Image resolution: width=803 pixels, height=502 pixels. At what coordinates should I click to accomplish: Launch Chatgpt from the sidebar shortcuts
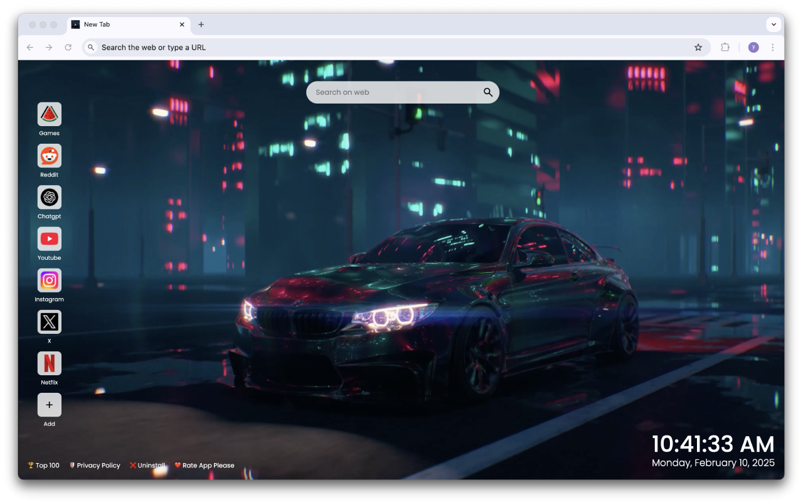(x=49, y=198)
